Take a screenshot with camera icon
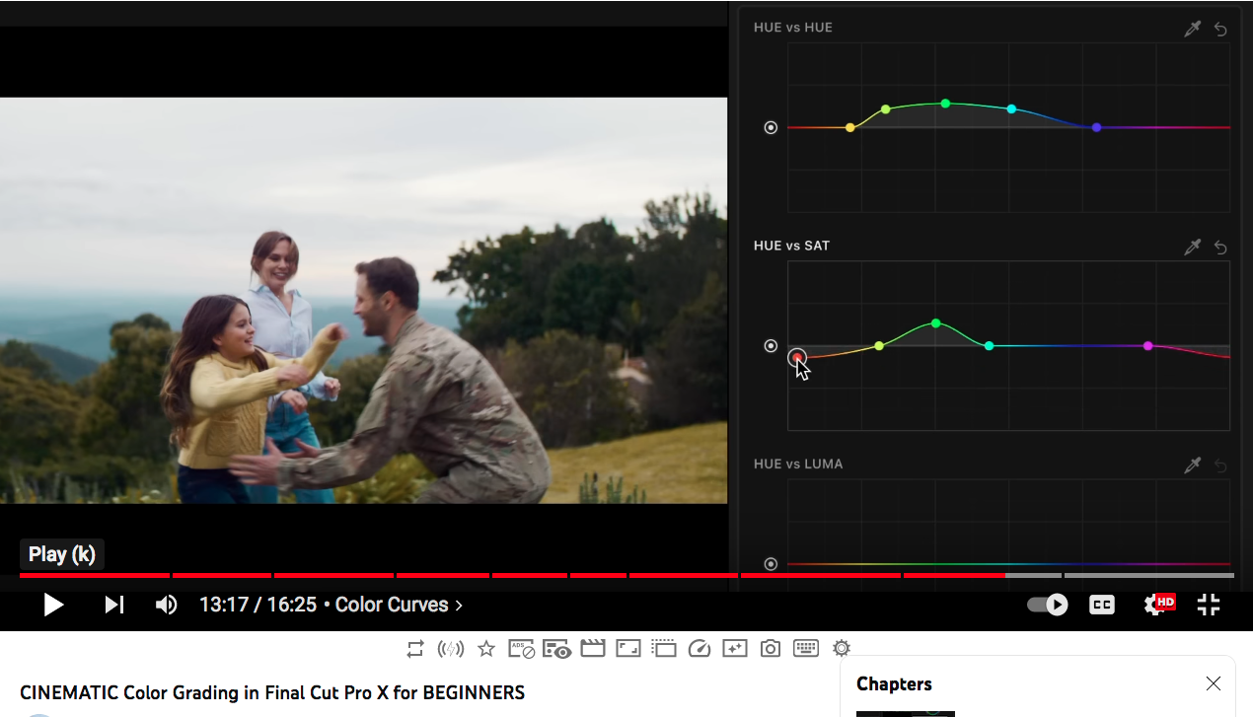Viewport: 1253px width, 717px height. pyautogui.click(x=771, y=648)
